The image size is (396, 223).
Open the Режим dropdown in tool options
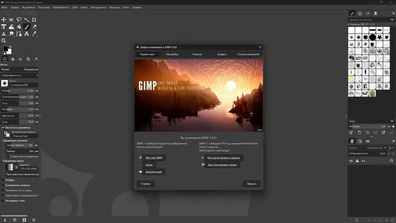(19, 69)
